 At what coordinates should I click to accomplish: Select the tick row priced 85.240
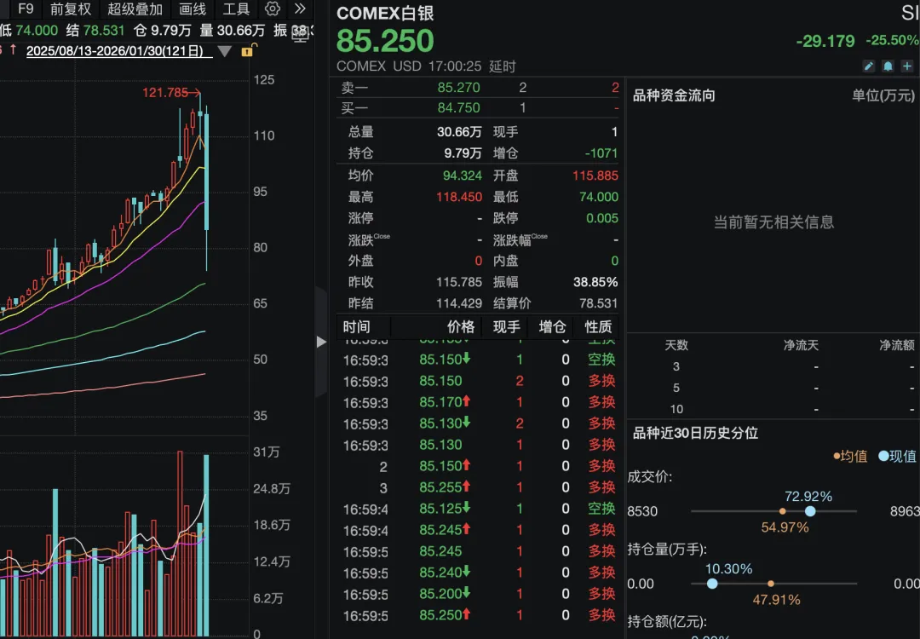tap(480, 573)
